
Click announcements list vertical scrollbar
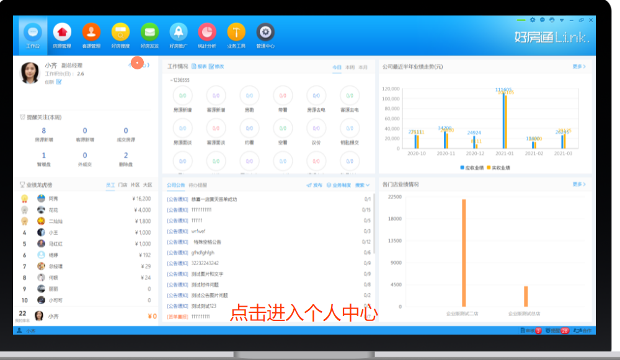374,223
